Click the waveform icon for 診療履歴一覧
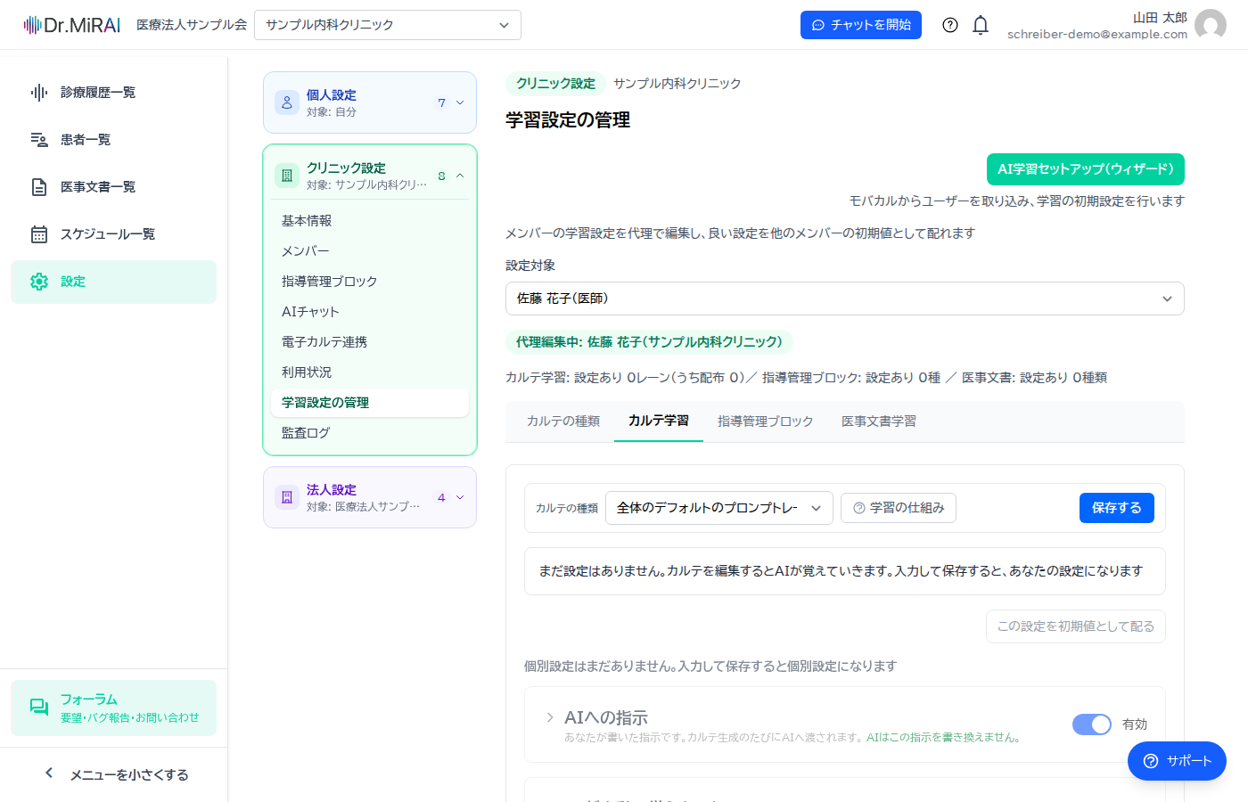 tap(39, 93)
